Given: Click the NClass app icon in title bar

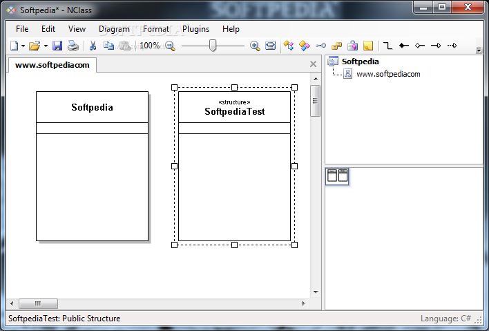Looking at the screenshot, I should click(x=11, y=10).
